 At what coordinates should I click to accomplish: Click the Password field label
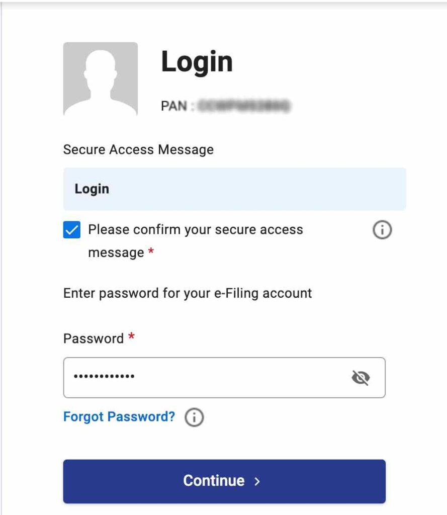(x=94, y=338)
